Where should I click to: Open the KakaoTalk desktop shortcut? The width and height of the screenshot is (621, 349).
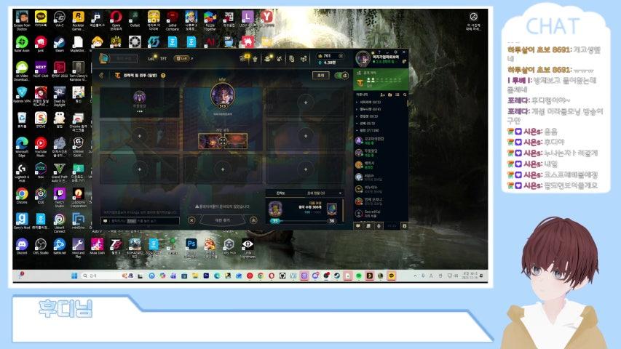click(x=41, y=19)
